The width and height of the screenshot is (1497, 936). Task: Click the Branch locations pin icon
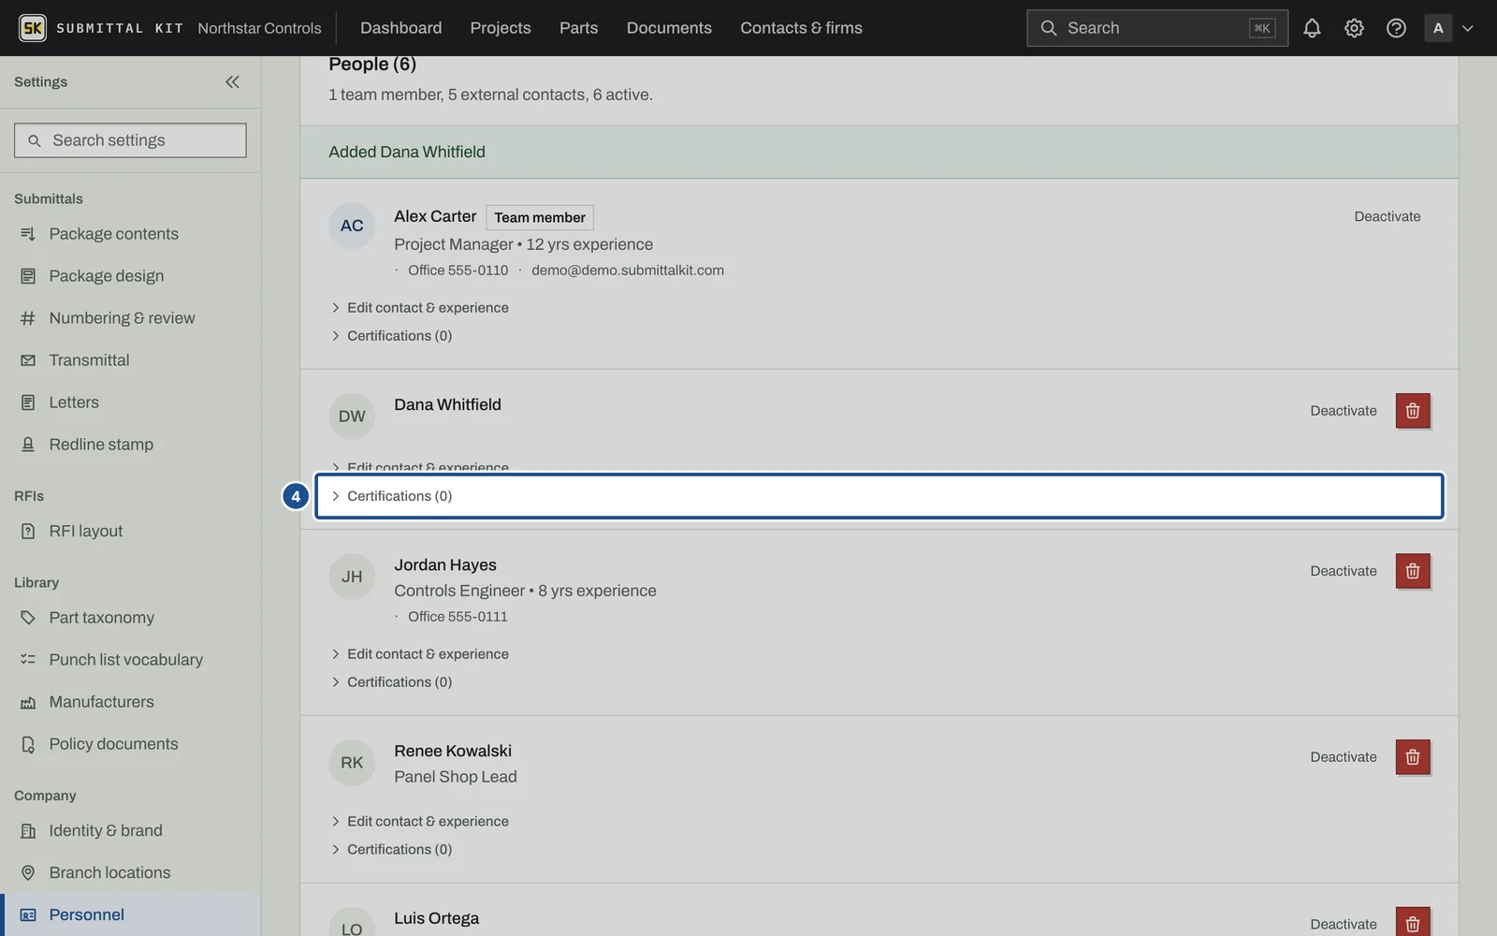tap(28, 872)
